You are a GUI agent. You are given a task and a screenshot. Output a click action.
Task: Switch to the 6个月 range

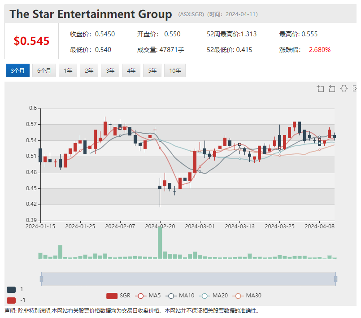[44, 70]
